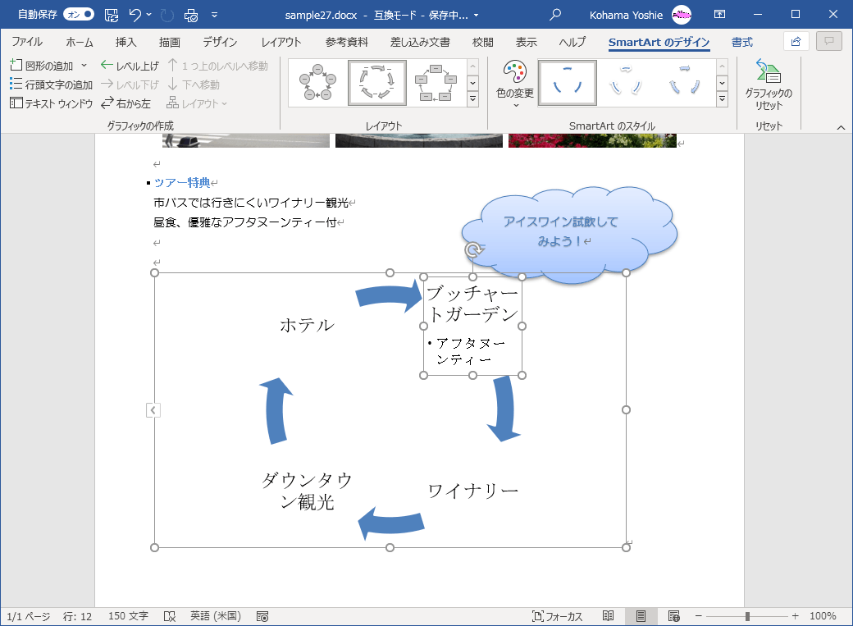Click 図形の追加 button
Screen dimensions: 853x626
[42, 66]
